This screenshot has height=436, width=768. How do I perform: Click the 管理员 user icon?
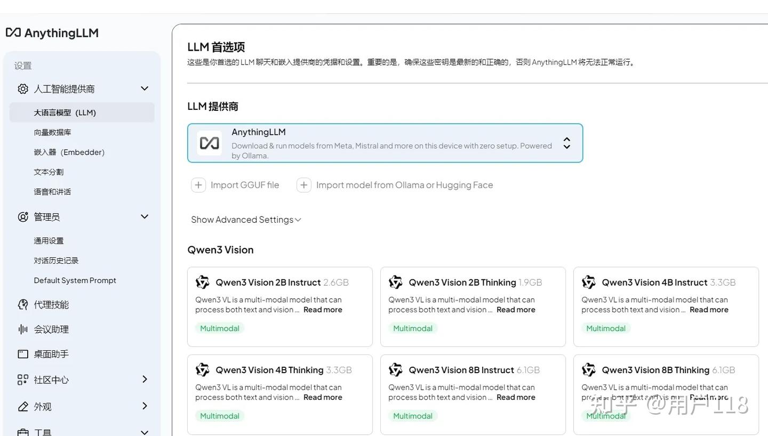[23, 216]
